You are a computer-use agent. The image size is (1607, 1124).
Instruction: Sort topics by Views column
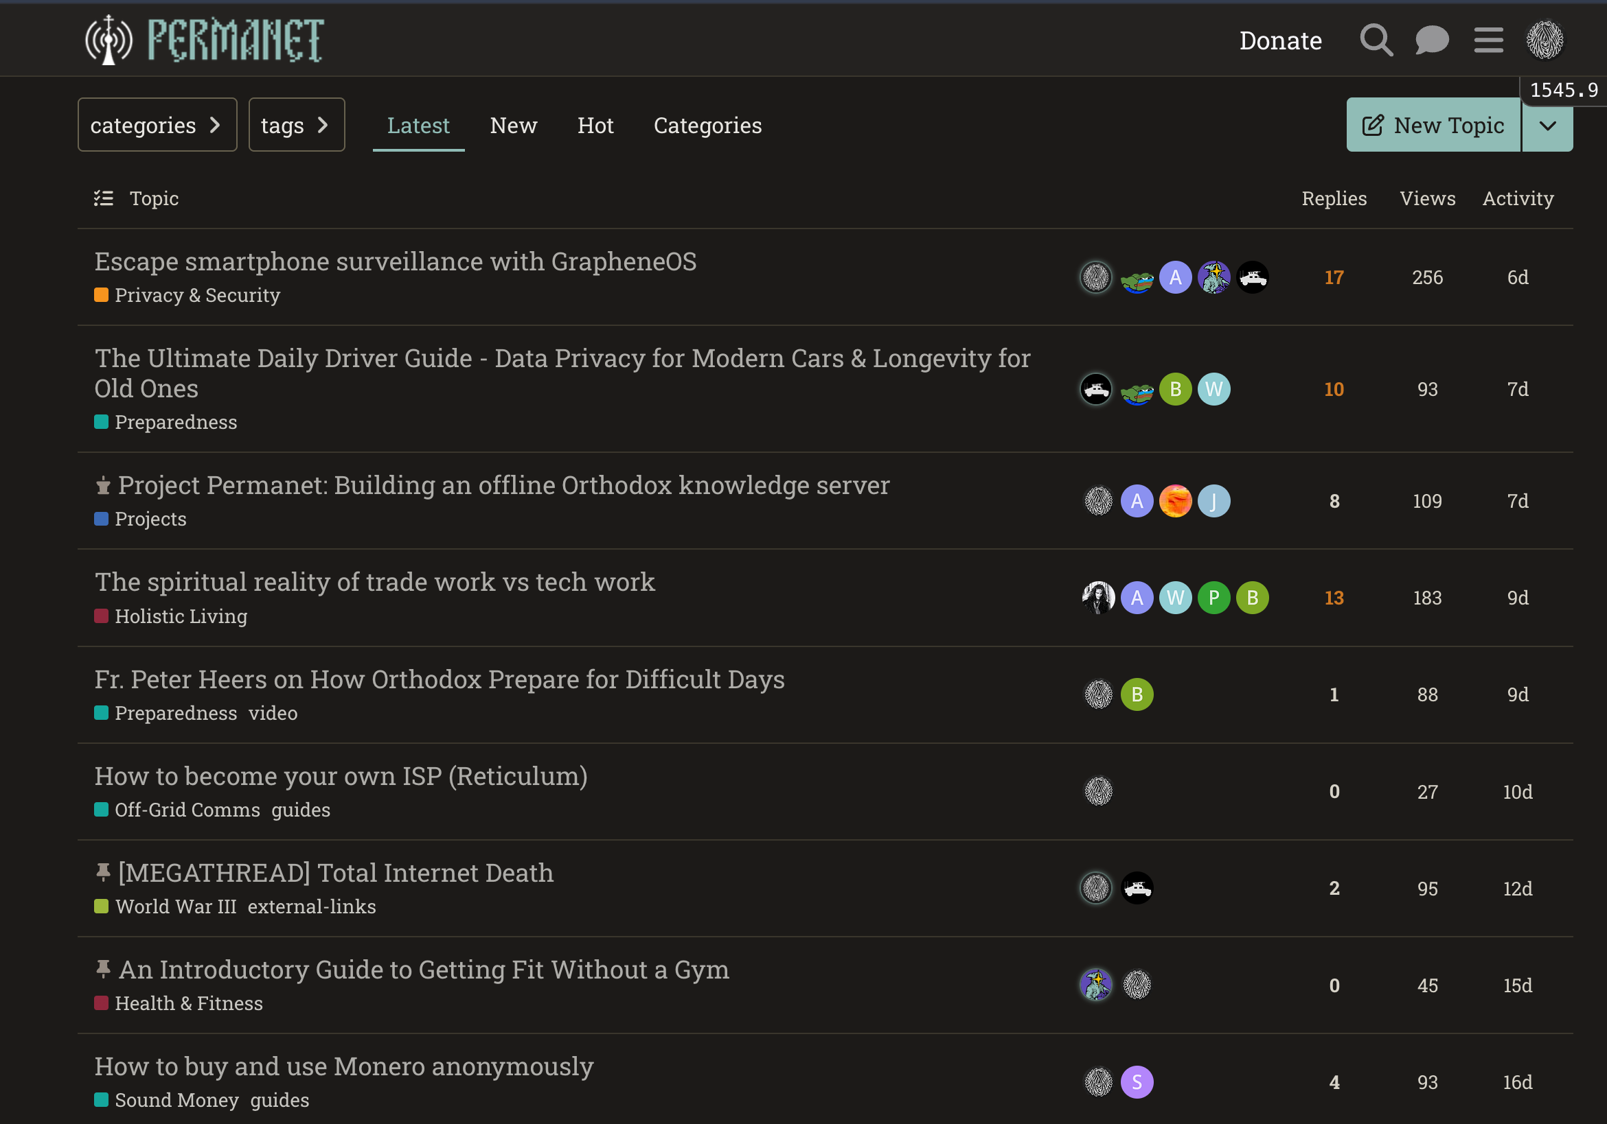(x=1427, y=198)
